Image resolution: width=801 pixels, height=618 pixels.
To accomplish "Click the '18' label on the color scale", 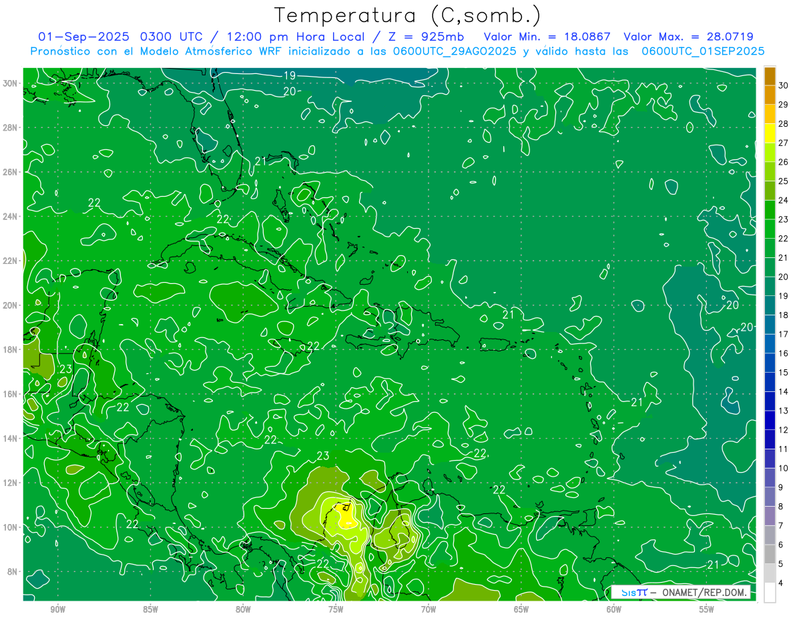I will [783, 315].
